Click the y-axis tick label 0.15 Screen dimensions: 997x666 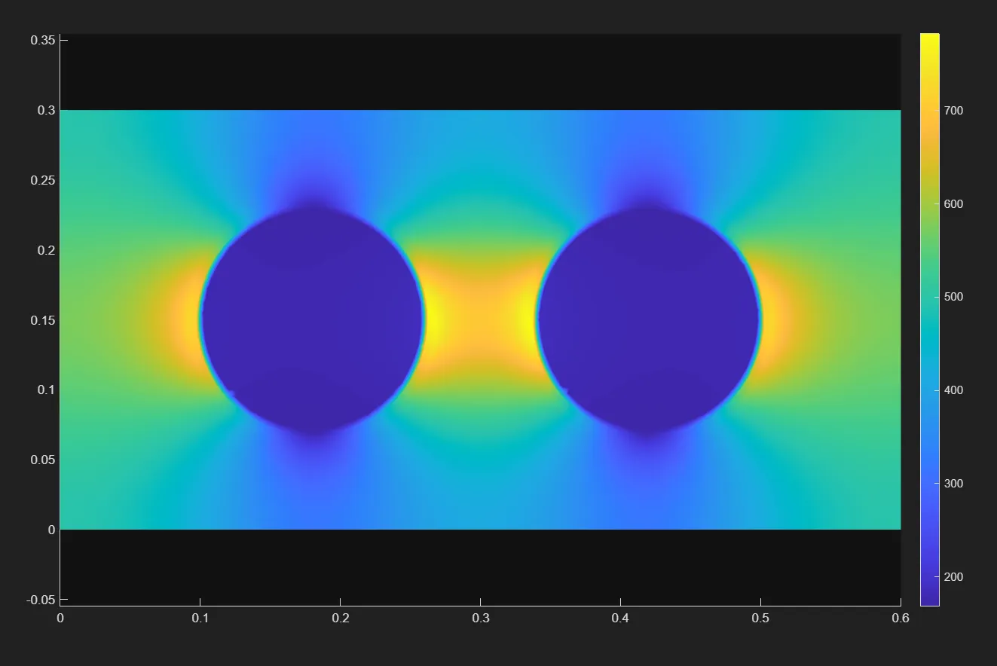pyautogui.click(x=42, y=320)
